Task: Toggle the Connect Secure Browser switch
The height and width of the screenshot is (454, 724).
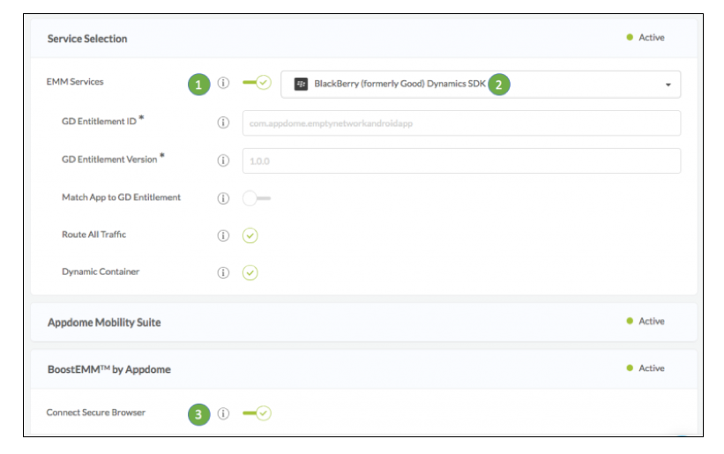Action: [257, 413]
